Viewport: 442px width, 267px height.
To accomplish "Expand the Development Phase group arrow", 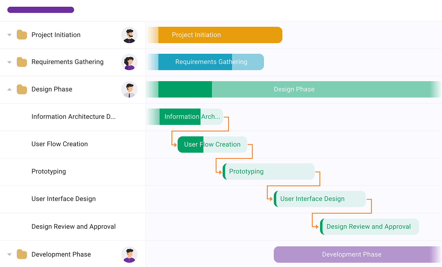I will pyautogui.click(x=10, y=255).
